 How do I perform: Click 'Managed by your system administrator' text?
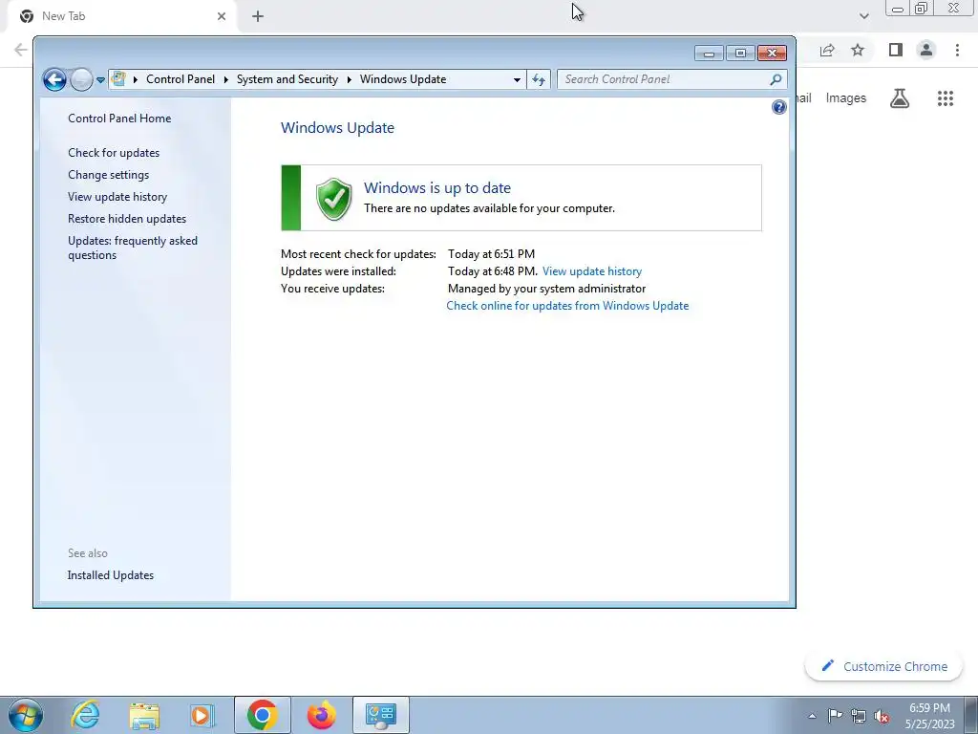click(x=547, y=289)
